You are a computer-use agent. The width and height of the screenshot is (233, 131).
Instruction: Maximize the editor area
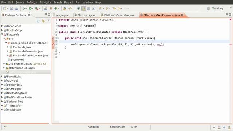pyautogui.click(x=230, y=15)
